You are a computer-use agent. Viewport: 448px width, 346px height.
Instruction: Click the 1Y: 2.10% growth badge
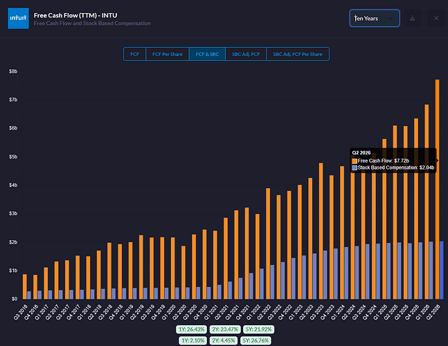tap(193, 340)
